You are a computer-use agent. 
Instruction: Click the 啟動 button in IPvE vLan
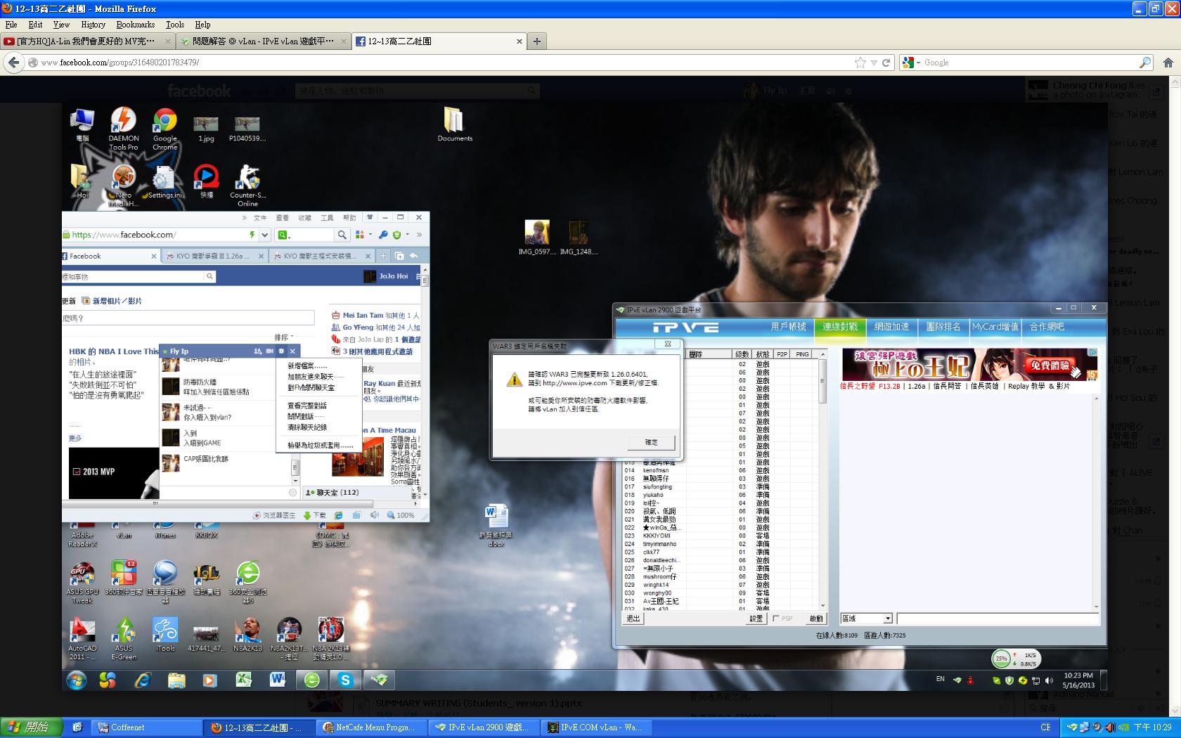tap(815, 619)
